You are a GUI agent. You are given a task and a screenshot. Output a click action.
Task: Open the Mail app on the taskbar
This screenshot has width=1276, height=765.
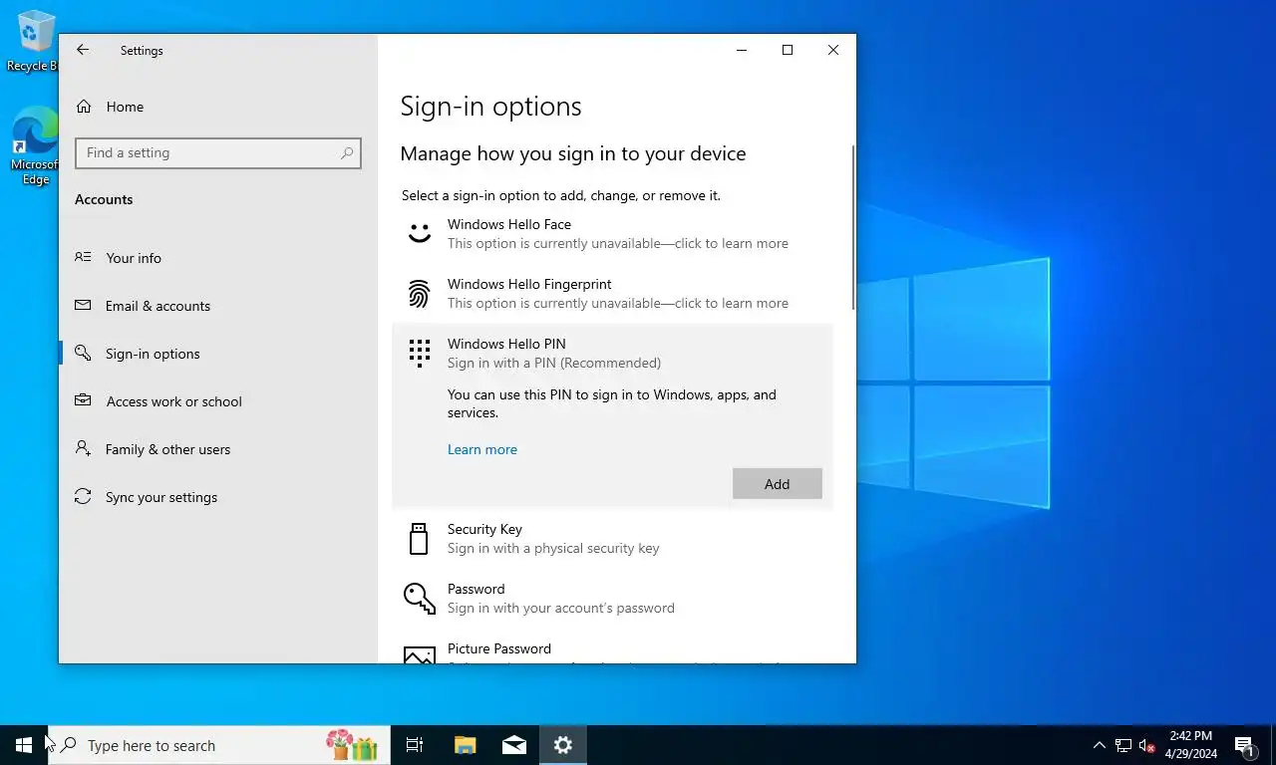tap(514, 745)
